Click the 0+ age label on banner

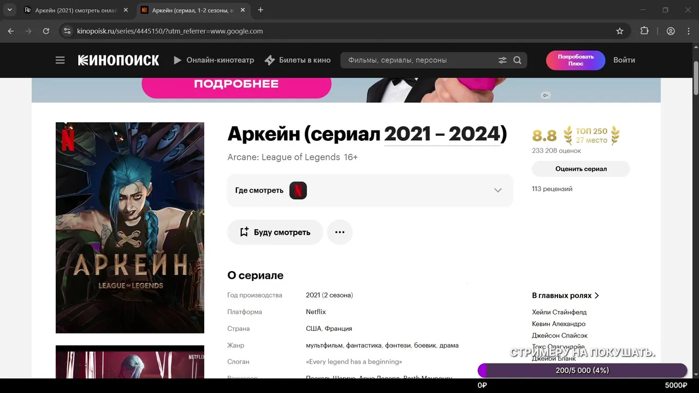point(545,96)
